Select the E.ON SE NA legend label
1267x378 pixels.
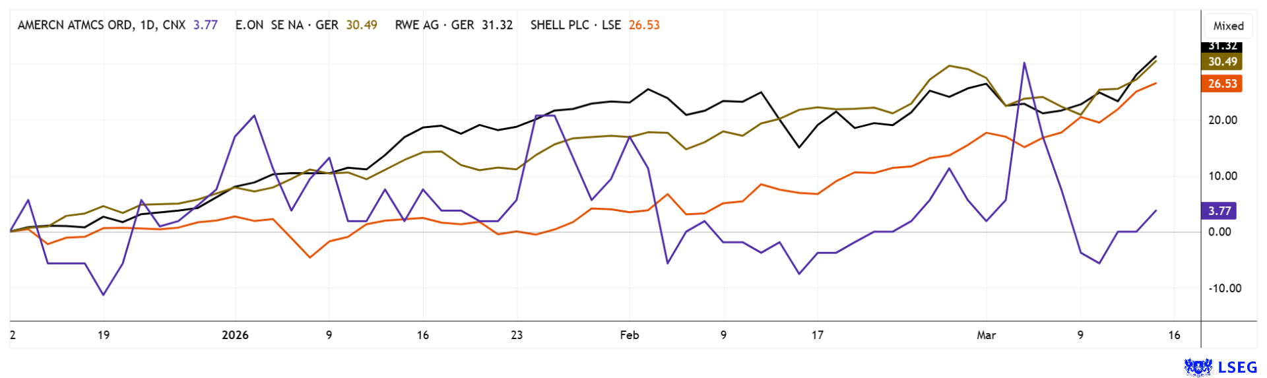pyautogui.click(x=269, y=25)
